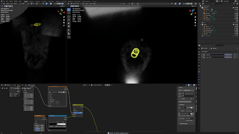Open the Modifier properties tab (wrench icon)
The height and width of the screenshot is (134, 239).
[199, 72]
